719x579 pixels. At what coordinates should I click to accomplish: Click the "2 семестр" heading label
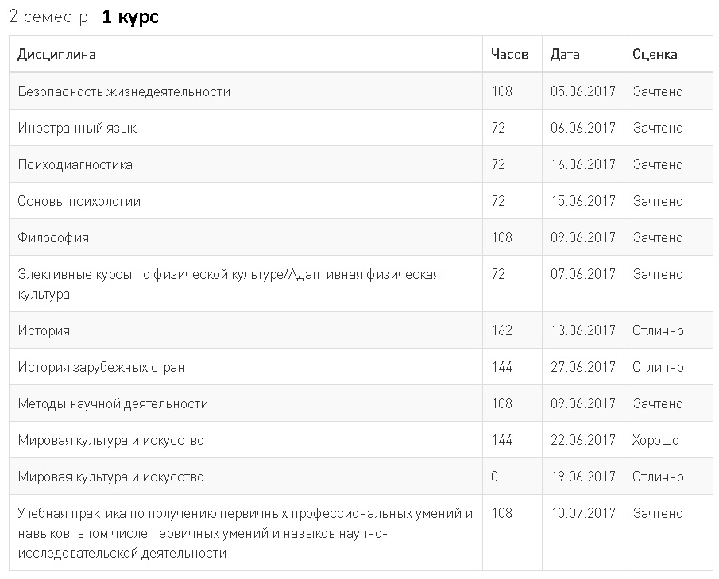point(48,17)
